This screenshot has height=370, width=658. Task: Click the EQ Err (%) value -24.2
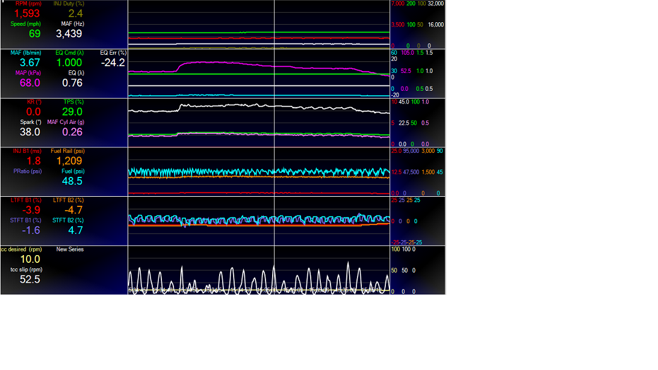click(x=113, y=63)
